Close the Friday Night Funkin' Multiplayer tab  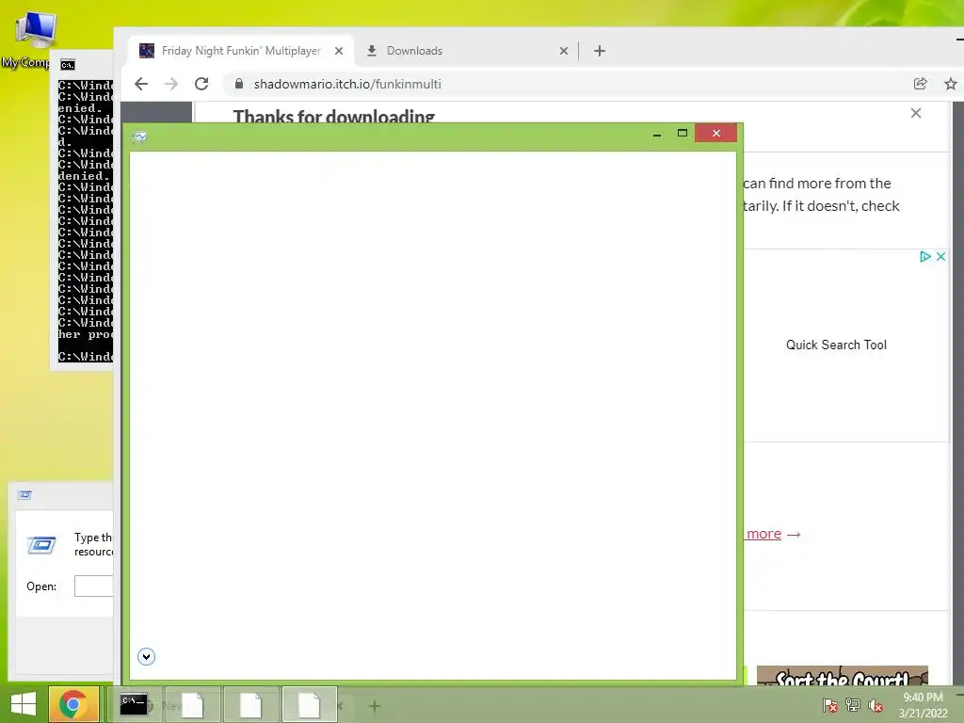pyautogui.click(x=339, y=51)
